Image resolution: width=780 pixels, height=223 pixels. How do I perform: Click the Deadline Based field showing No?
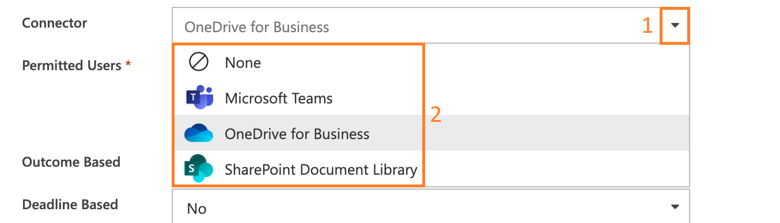pos(430,207)
